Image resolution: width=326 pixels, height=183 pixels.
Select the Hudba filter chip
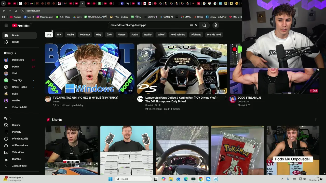click(70, 35)
